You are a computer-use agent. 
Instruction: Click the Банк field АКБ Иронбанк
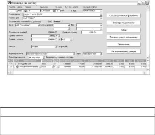pos(27,25)
